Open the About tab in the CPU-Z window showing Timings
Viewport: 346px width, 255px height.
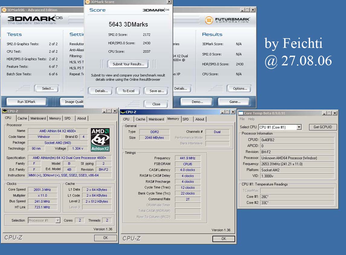pos(199,119)
